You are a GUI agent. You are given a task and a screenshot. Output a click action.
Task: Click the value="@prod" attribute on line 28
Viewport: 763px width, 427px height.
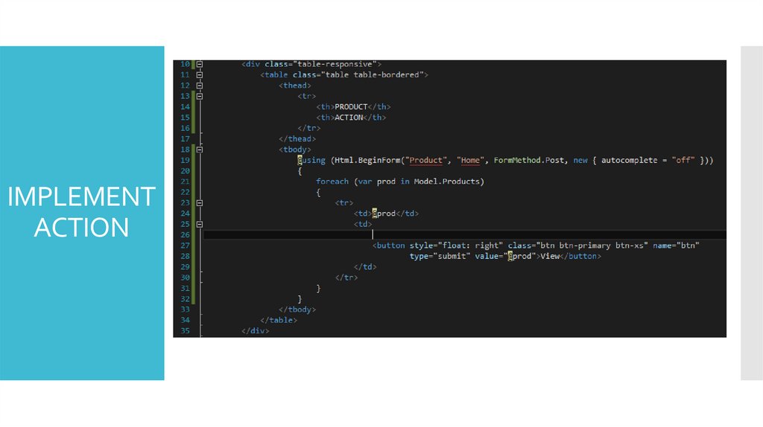(x=505, y=257)
